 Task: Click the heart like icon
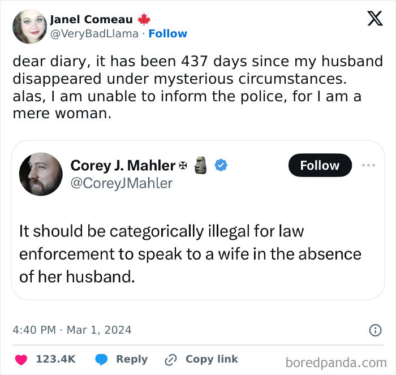pos(22,360)
